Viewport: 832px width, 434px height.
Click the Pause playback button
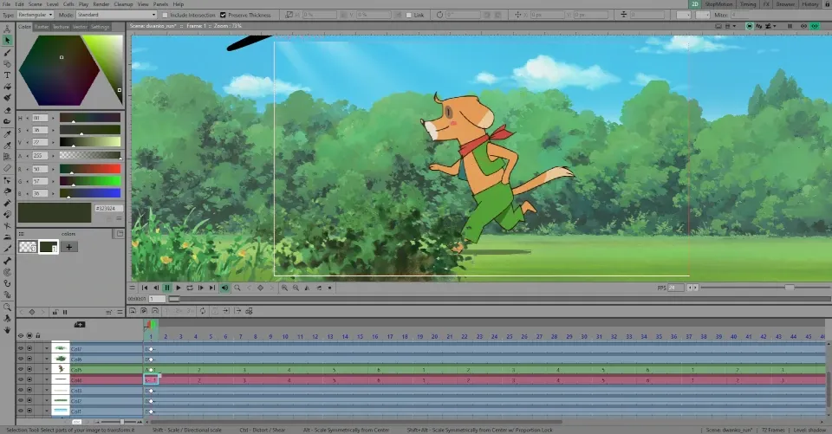pos(167,288)
